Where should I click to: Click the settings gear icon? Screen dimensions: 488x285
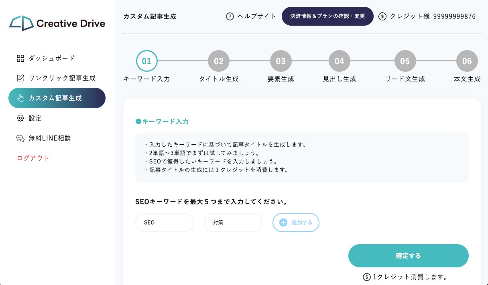[20, 118]
